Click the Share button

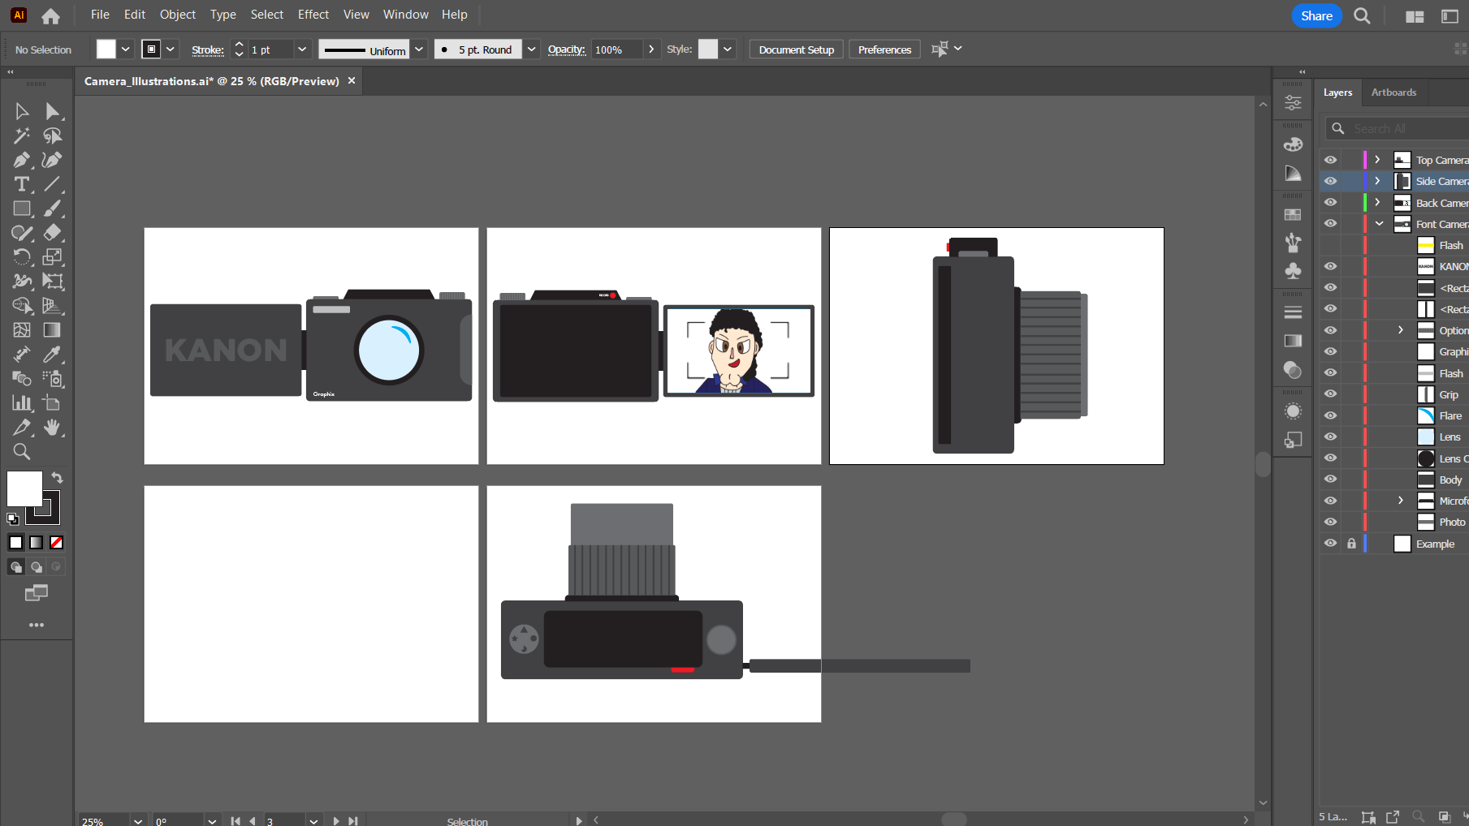coord(1316,15)
